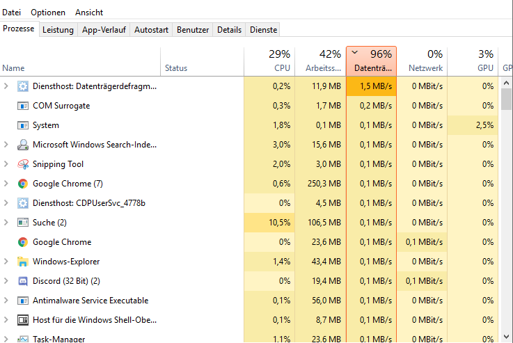This screenshot has width=513, height=343.
Task: Click the 3,0% CPU value for Search-Indexer
Action: 282,145
